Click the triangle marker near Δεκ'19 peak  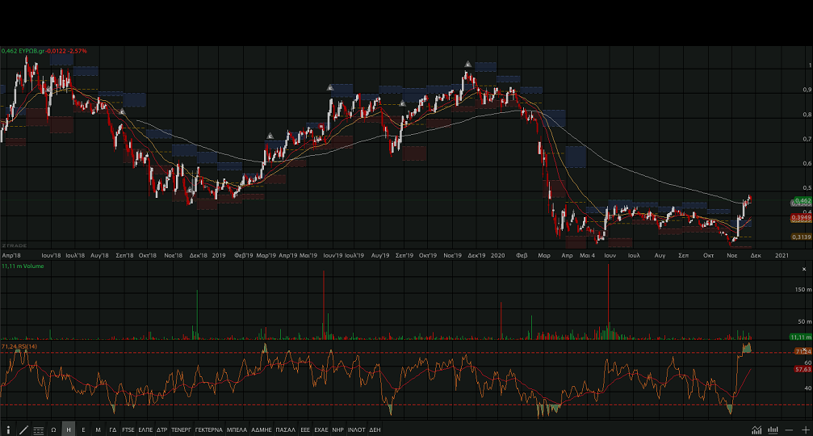coord(468,64)
